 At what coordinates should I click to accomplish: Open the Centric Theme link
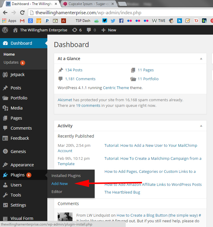pyautogui.click(x=116, y=88)
